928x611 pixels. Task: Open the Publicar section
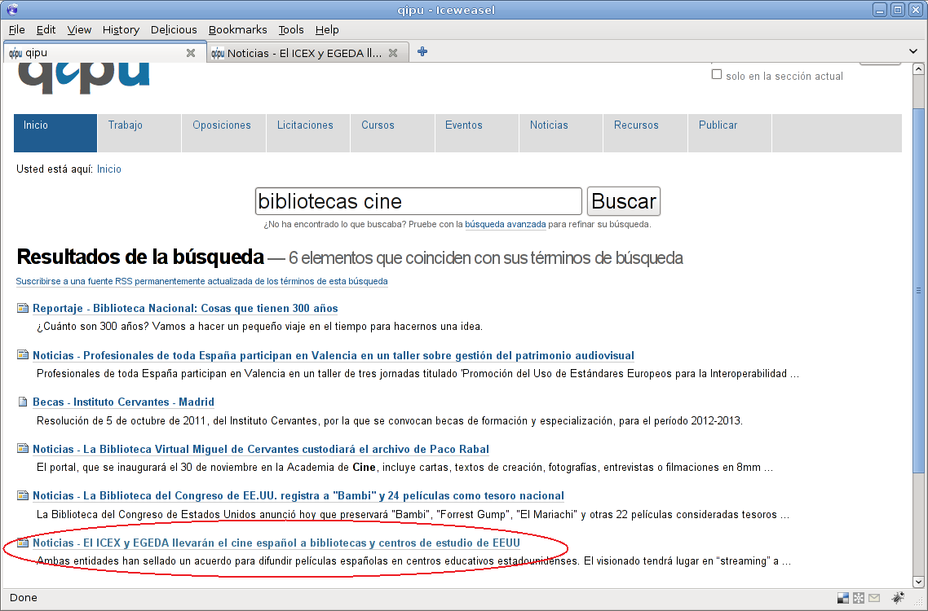[730, 133]
